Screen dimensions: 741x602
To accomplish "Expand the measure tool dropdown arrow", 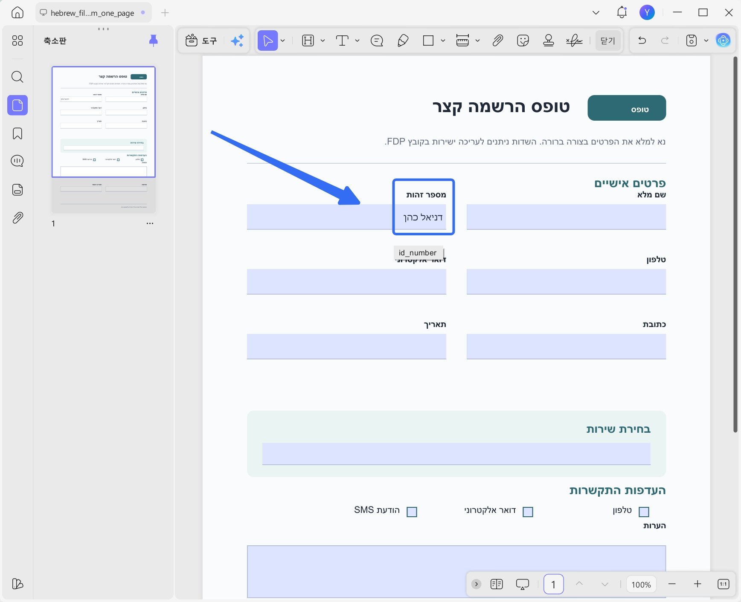I will click(x=478, y=41).
